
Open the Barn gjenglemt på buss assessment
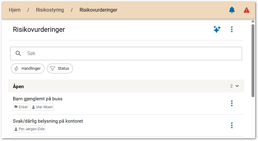38,99
